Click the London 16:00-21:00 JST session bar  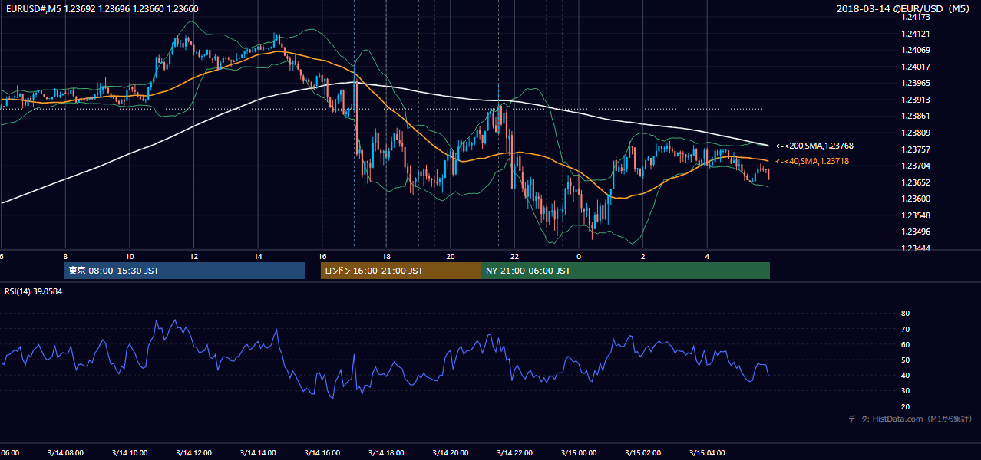401,271
